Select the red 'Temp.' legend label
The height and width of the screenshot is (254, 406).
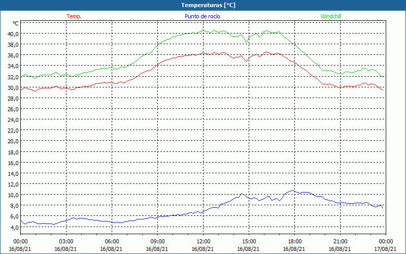click(74, 16)
